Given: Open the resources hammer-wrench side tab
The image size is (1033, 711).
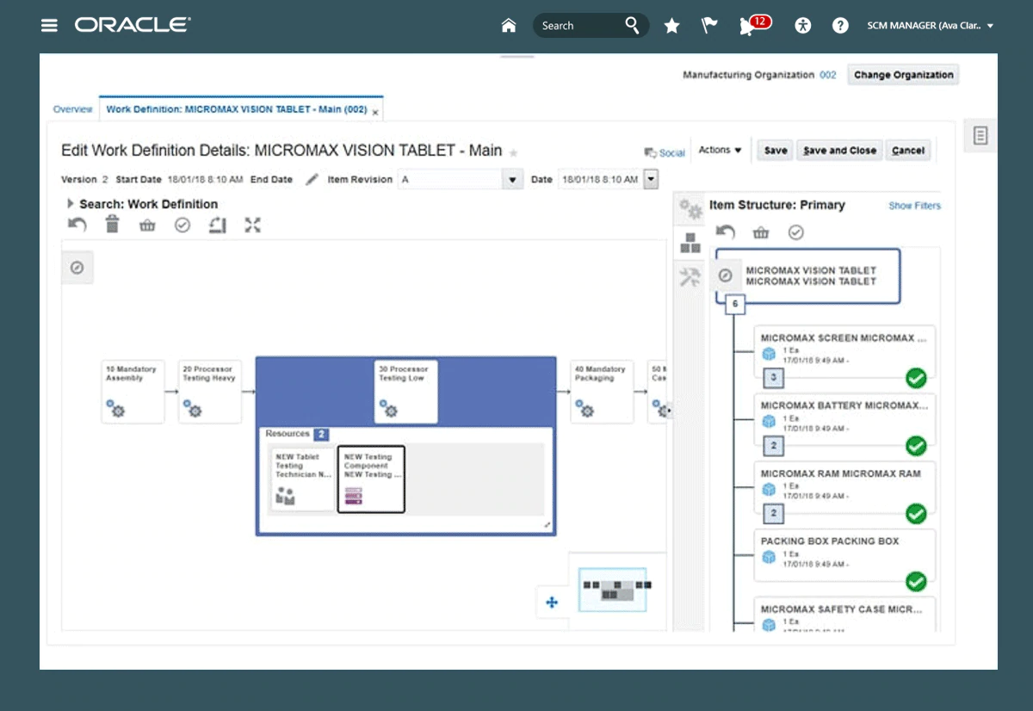Looking at the screenshot, I should [690, 277].
